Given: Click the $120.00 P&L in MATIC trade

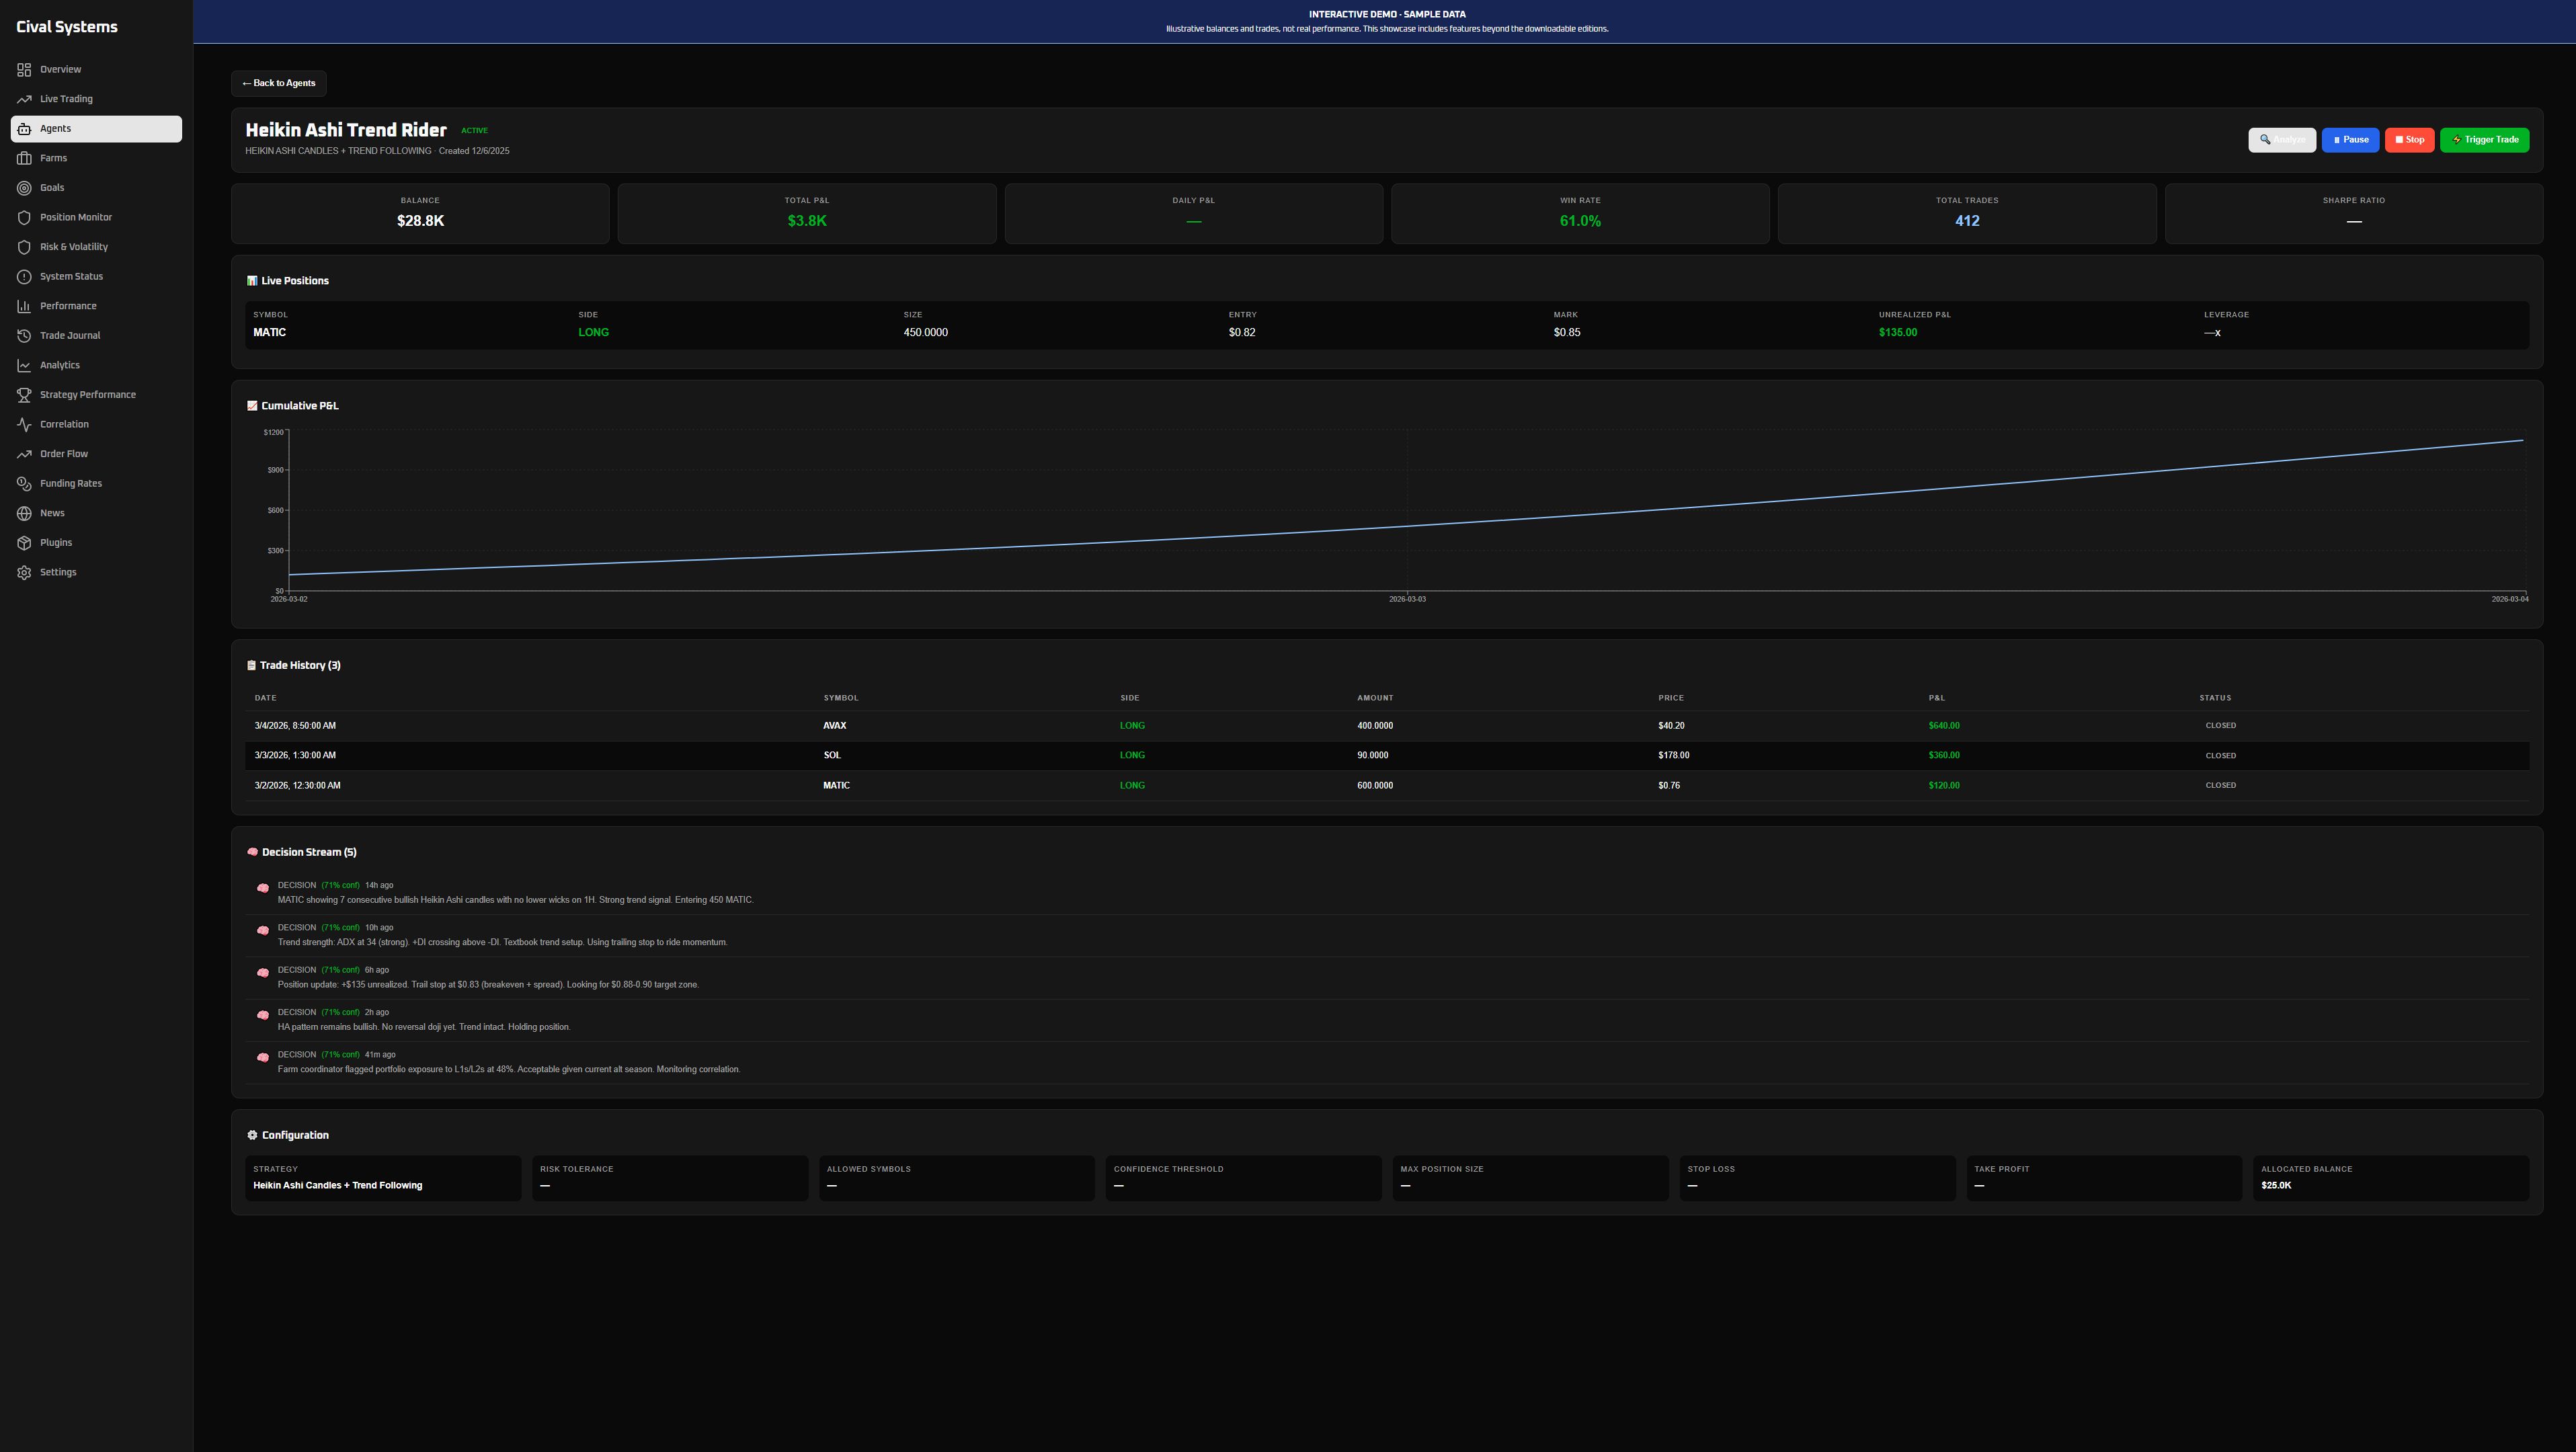Looking at the screenshot, I should (x=1943, y=785).
